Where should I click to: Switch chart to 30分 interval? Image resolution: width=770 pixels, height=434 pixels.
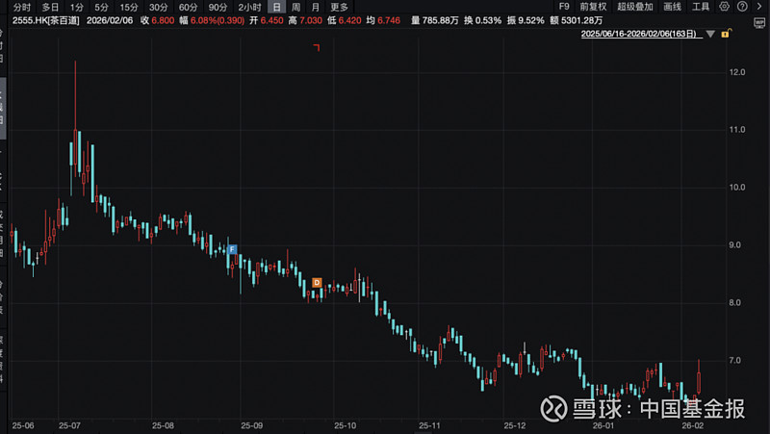158,7
